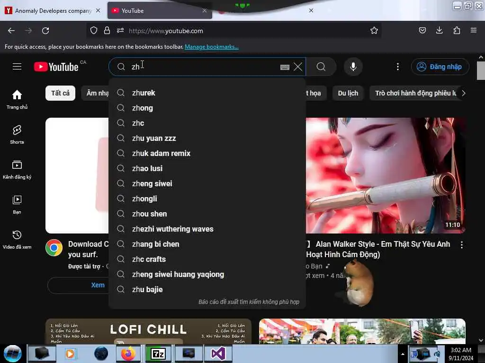Viewport: 485px width, 363px height.
Task: Save to Pocket icon in toolbar
Action: (422, 30)
